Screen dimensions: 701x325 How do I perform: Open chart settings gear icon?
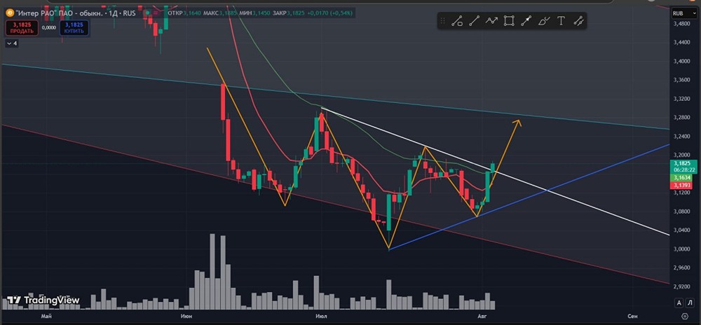(685, 316)
